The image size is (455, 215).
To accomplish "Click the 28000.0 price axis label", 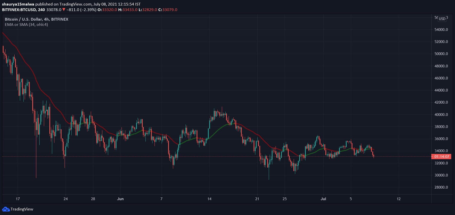I will click(441, 187).
